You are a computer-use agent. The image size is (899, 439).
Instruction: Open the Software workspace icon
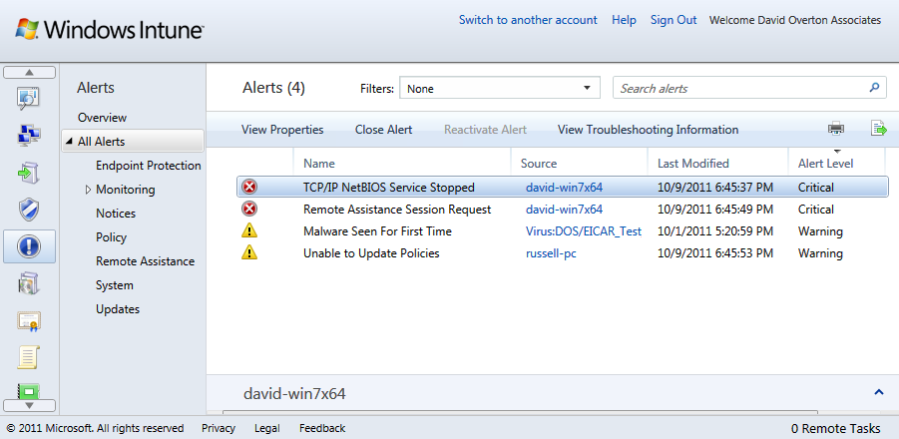[x=29, y=283]
